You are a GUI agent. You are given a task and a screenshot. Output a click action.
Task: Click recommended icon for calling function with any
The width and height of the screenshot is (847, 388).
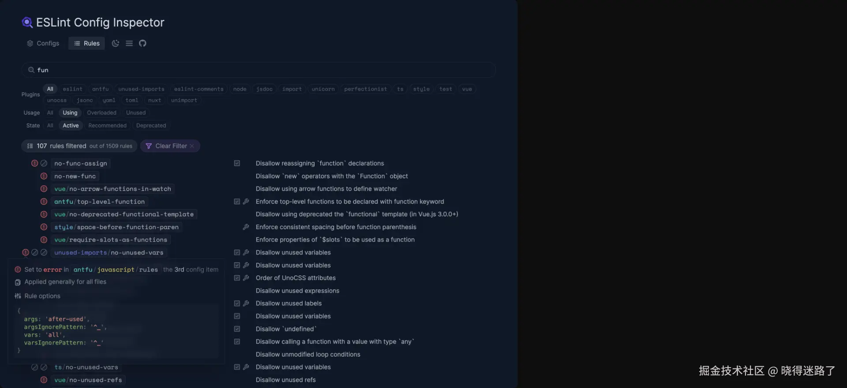(x=237, y=342)
